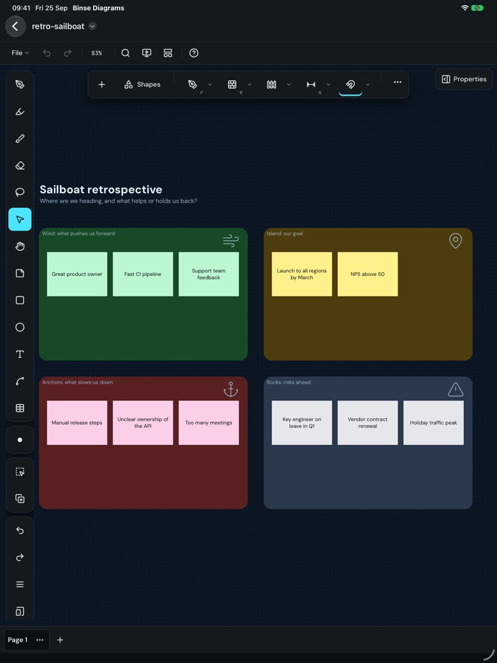This screenshot has height=663, width=497.
Task: Open the help question mark icon
Action: tap(194, 53)
